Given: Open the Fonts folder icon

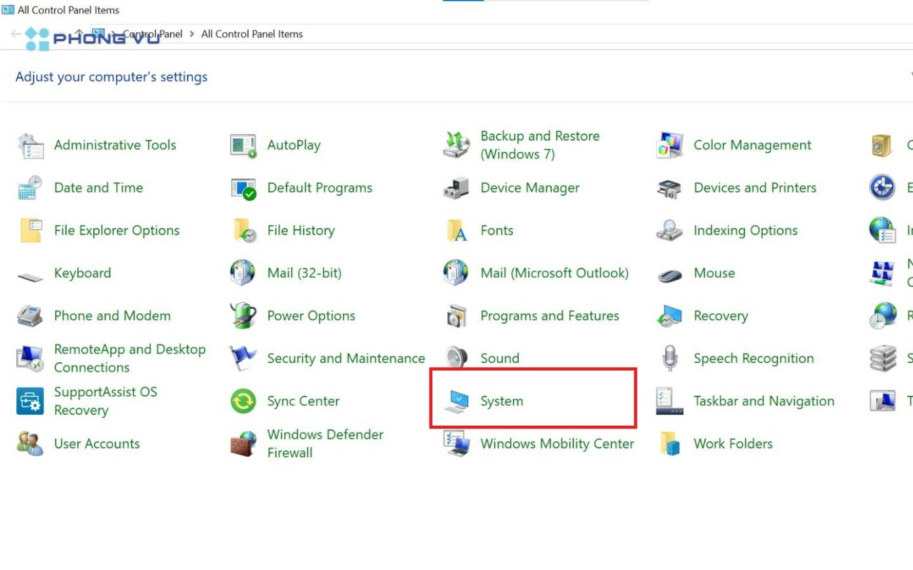Looking at the screenshot, I should tap(456, 231).
